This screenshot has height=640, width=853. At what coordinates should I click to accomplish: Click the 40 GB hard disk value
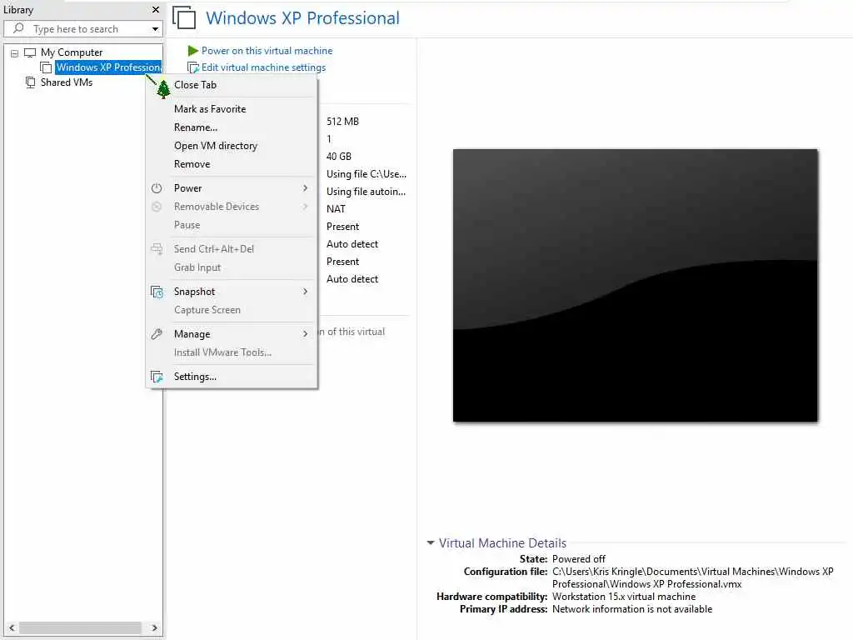[x=339, y=157]
